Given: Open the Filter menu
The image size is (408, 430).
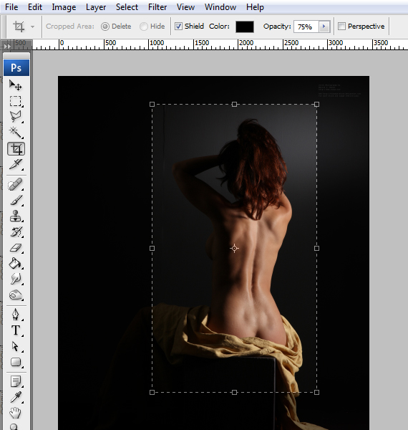Looking at the screenshot, I should (x=157, y=7).
